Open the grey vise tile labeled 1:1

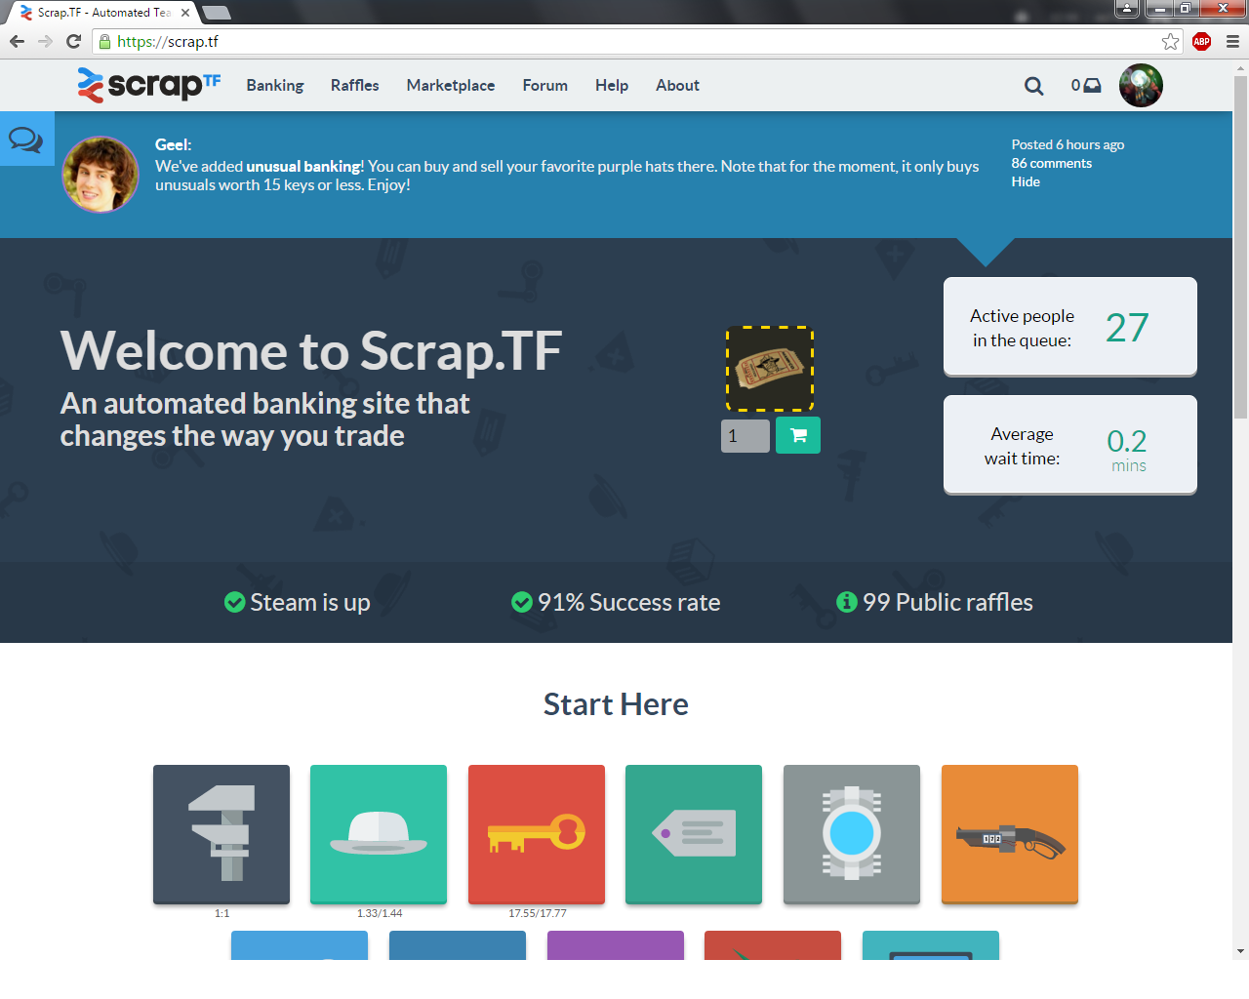222,834
